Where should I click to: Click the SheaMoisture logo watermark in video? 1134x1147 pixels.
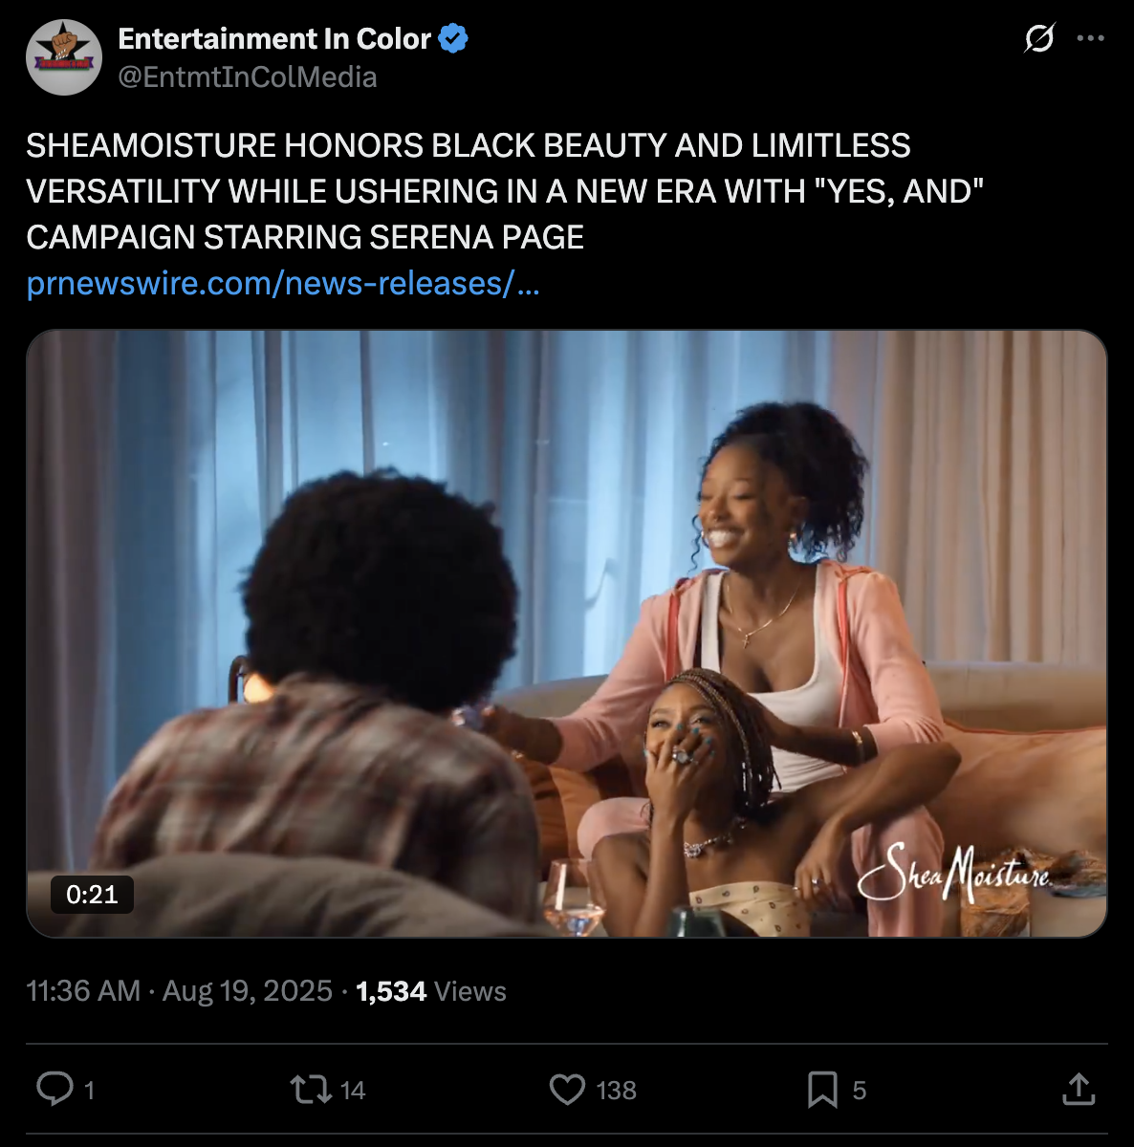tap(954, 874)
